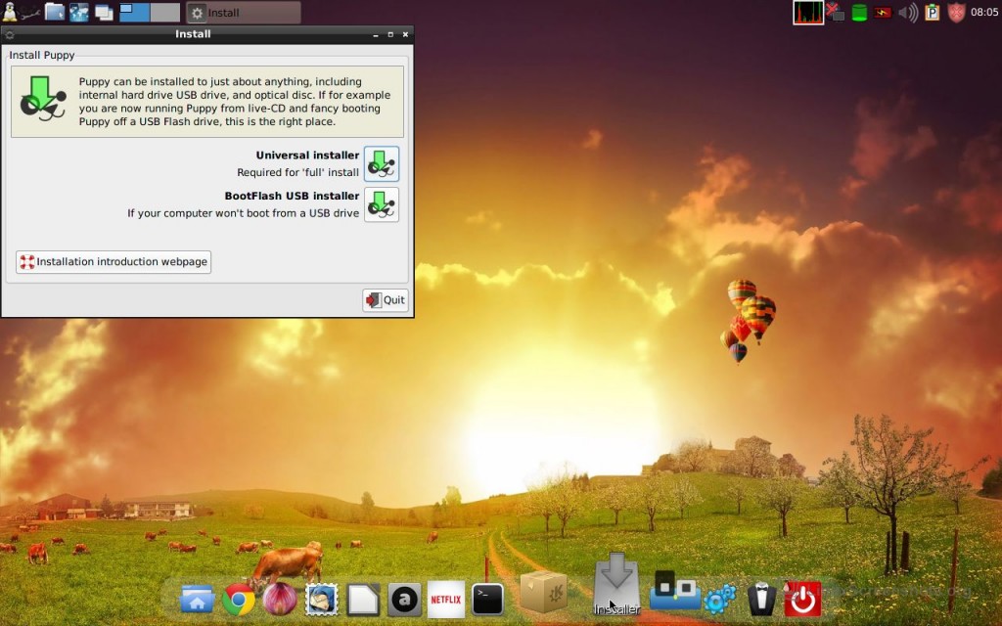Select the Install taskbar window entry
This screenshot has width=1002, height=626.
point(243,13)
